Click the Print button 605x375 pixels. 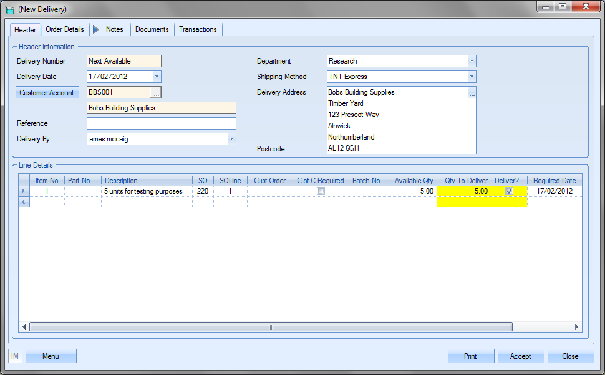(471, 356)
